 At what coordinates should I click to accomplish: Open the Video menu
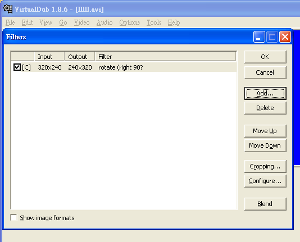(81, 22)
